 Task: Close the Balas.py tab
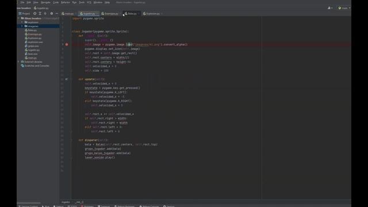pyautogui.click(x=139, y=14)
